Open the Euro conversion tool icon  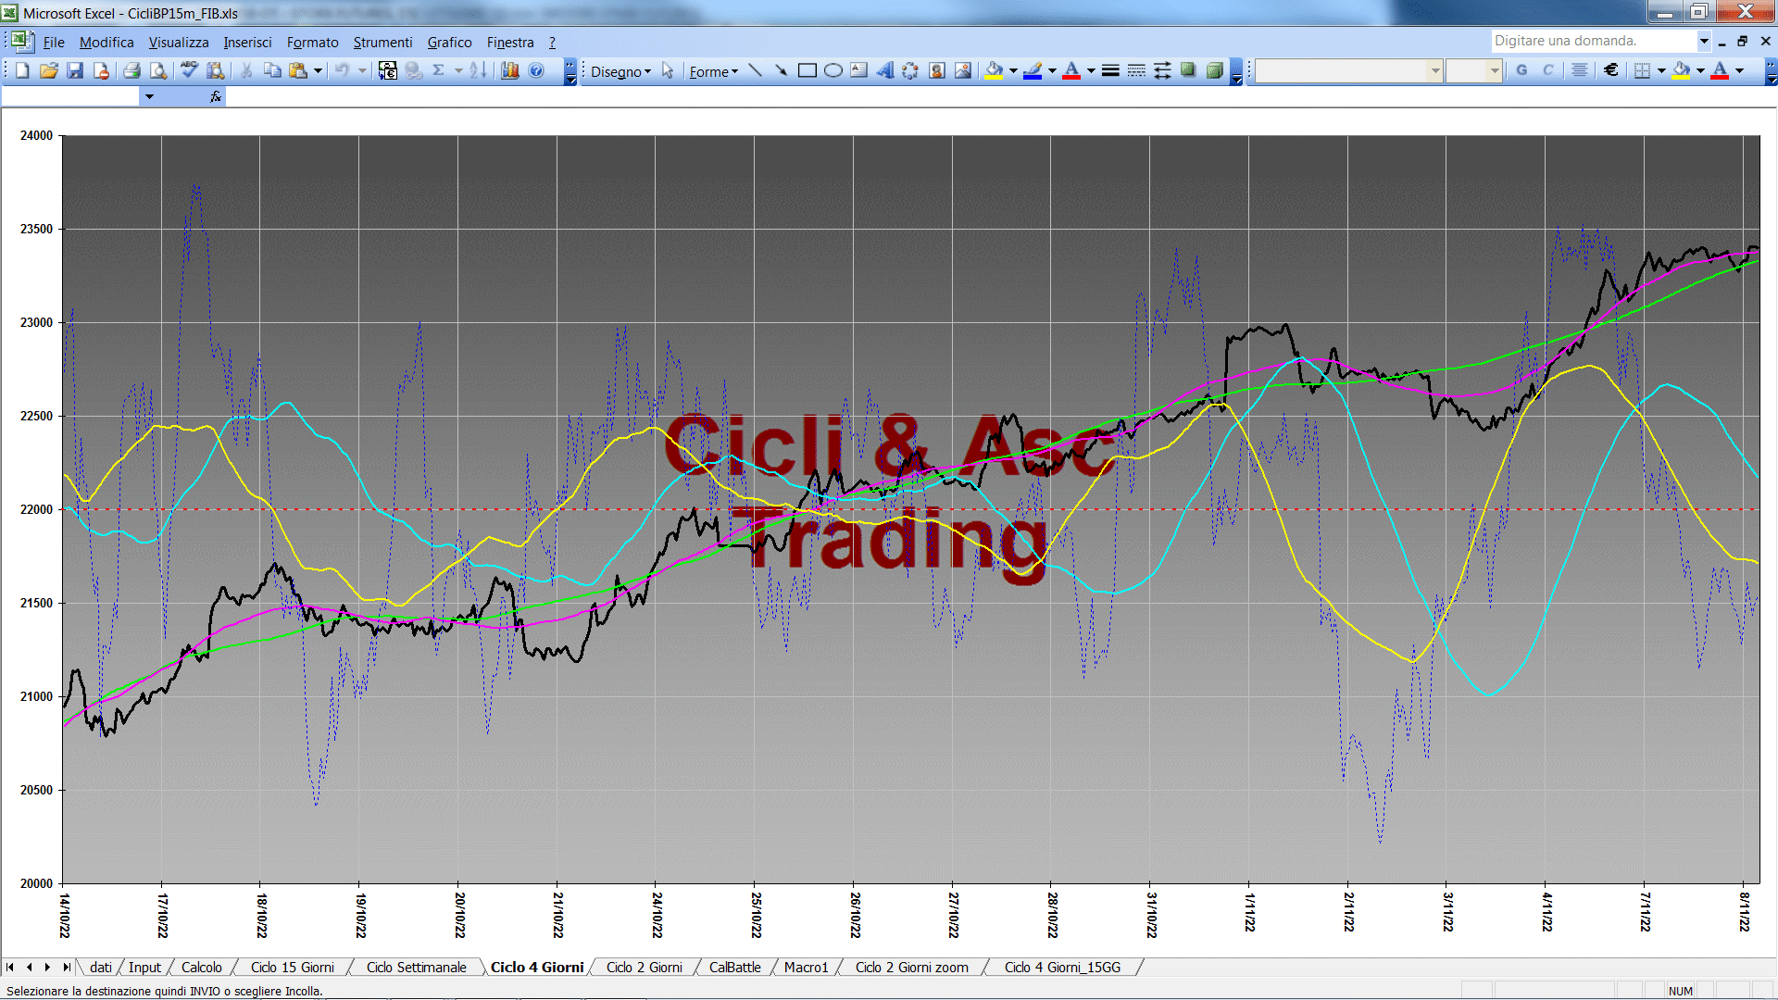point(388,70)
